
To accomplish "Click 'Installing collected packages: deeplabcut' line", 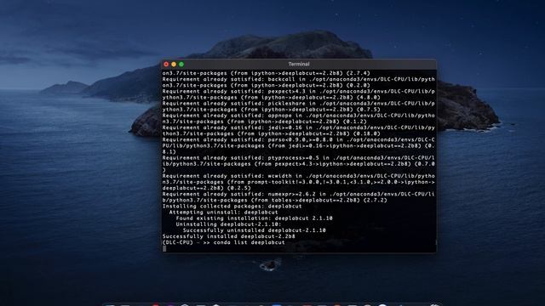I will coord(232,206).
